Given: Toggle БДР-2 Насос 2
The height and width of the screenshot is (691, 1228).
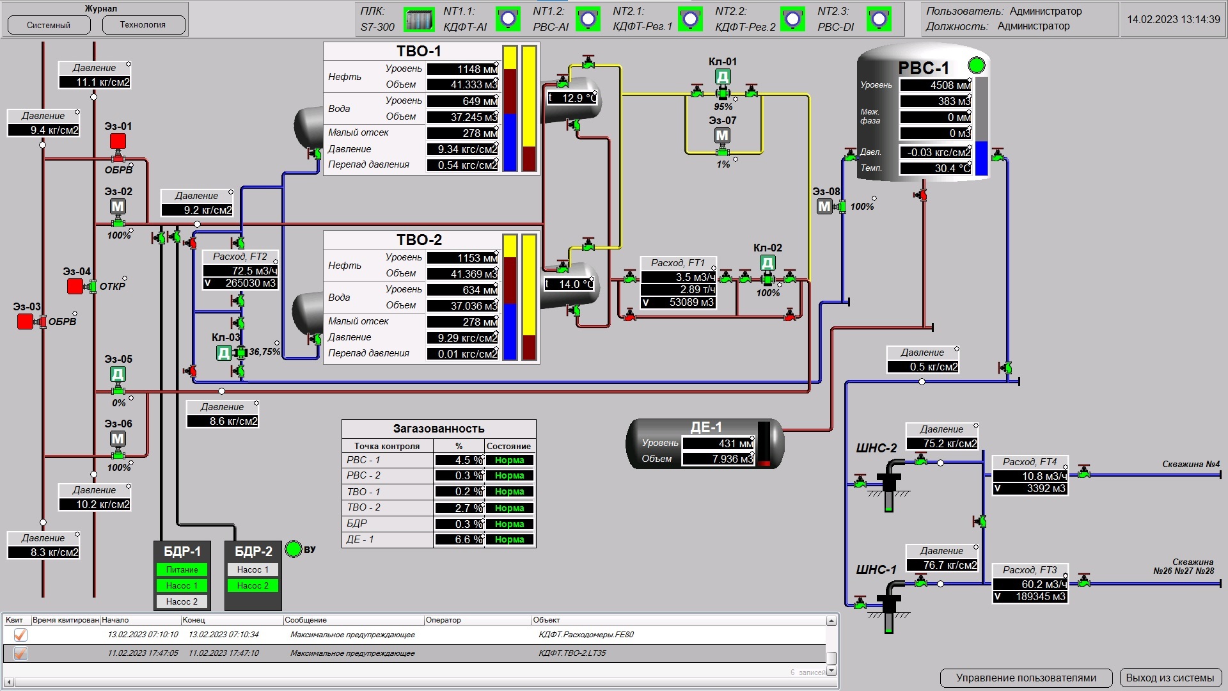Looking at the screenshot, I should click(253, 585).
